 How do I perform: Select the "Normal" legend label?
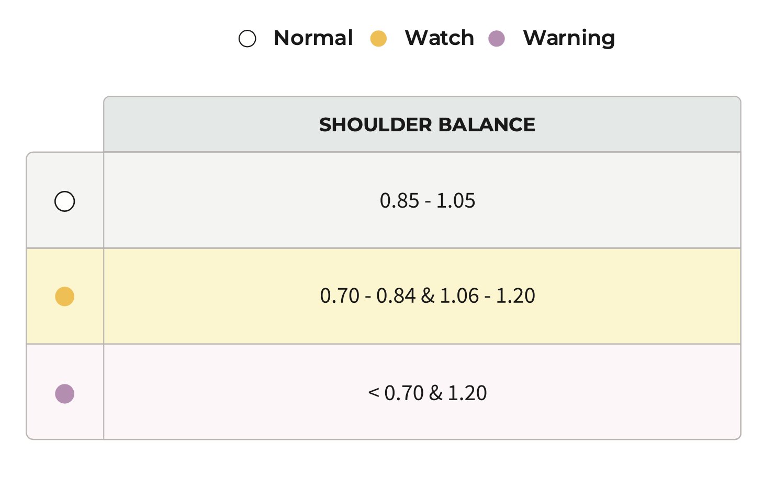313,38
